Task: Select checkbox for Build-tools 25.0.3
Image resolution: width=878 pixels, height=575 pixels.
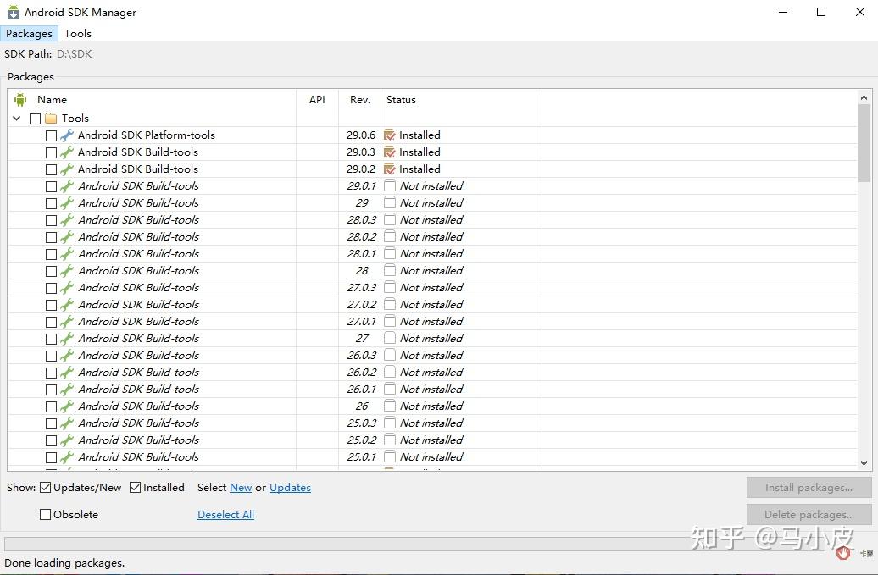Action: (x=51, y=423)
